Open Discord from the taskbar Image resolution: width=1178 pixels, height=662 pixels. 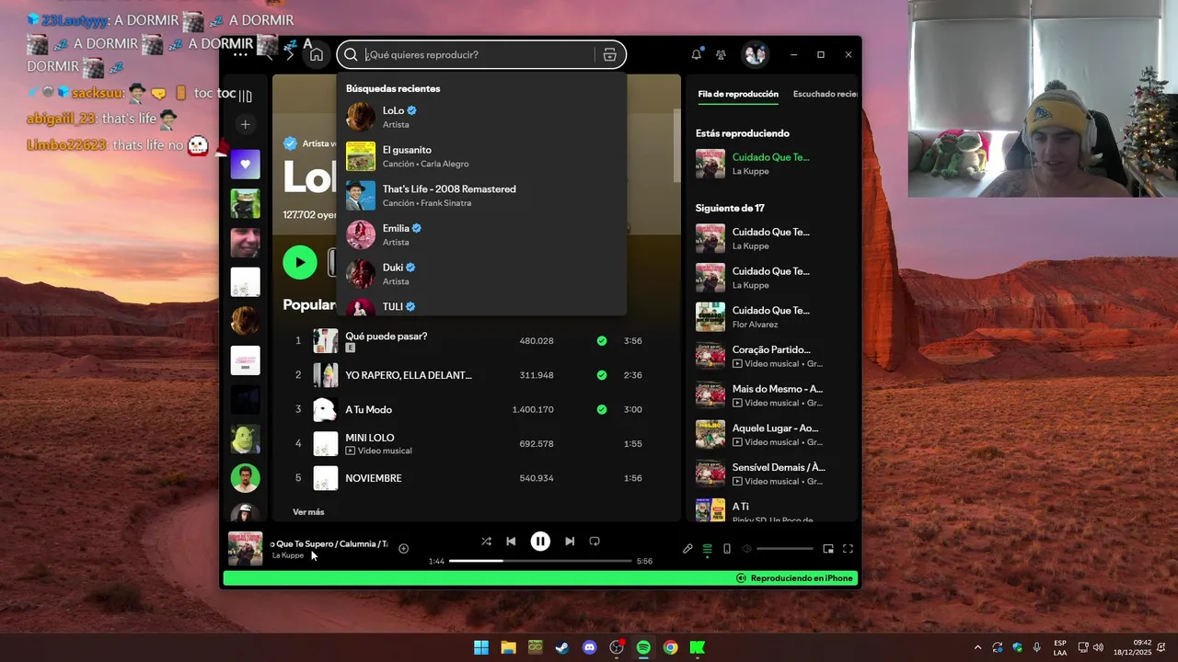(x=589, y=647)
